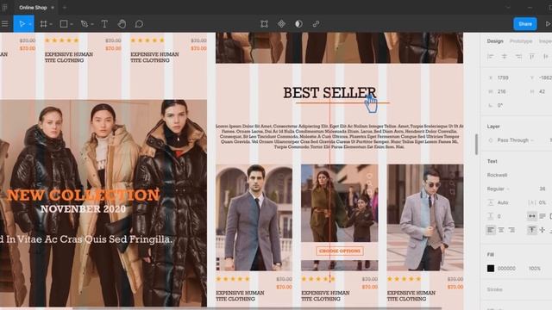Click the Align vertical centers icon

pos(546,56)
